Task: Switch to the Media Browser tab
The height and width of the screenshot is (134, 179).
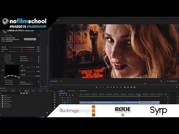Action: click(x=4, y=91)
